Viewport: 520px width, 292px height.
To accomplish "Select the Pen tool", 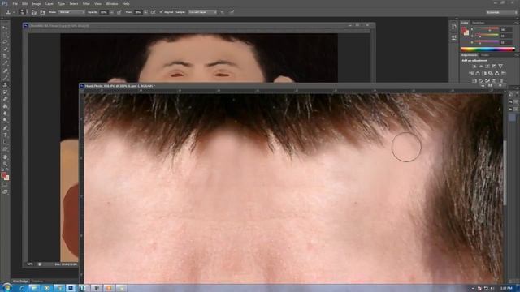I will pos(5,128).
